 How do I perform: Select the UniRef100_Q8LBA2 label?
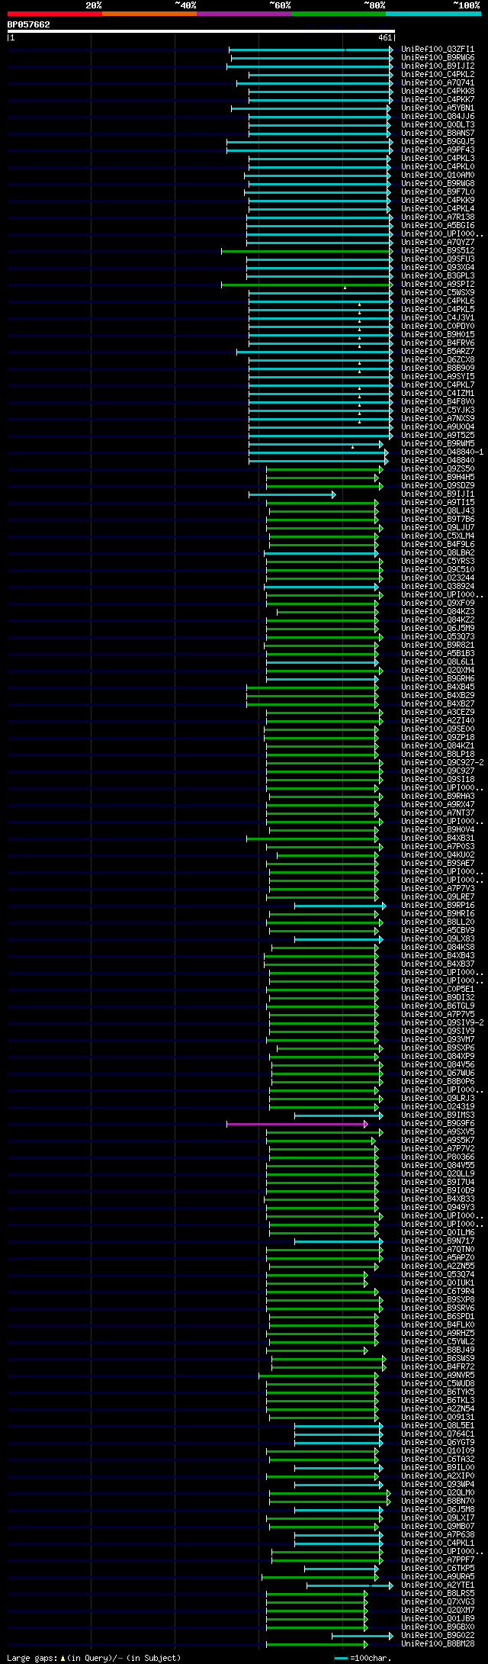click(438, 553)
